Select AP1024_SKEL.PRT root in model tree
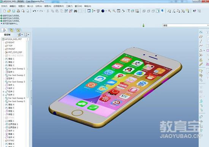This screenshot has height=147, width=209. pyautogui.click(x=12, y=39)
